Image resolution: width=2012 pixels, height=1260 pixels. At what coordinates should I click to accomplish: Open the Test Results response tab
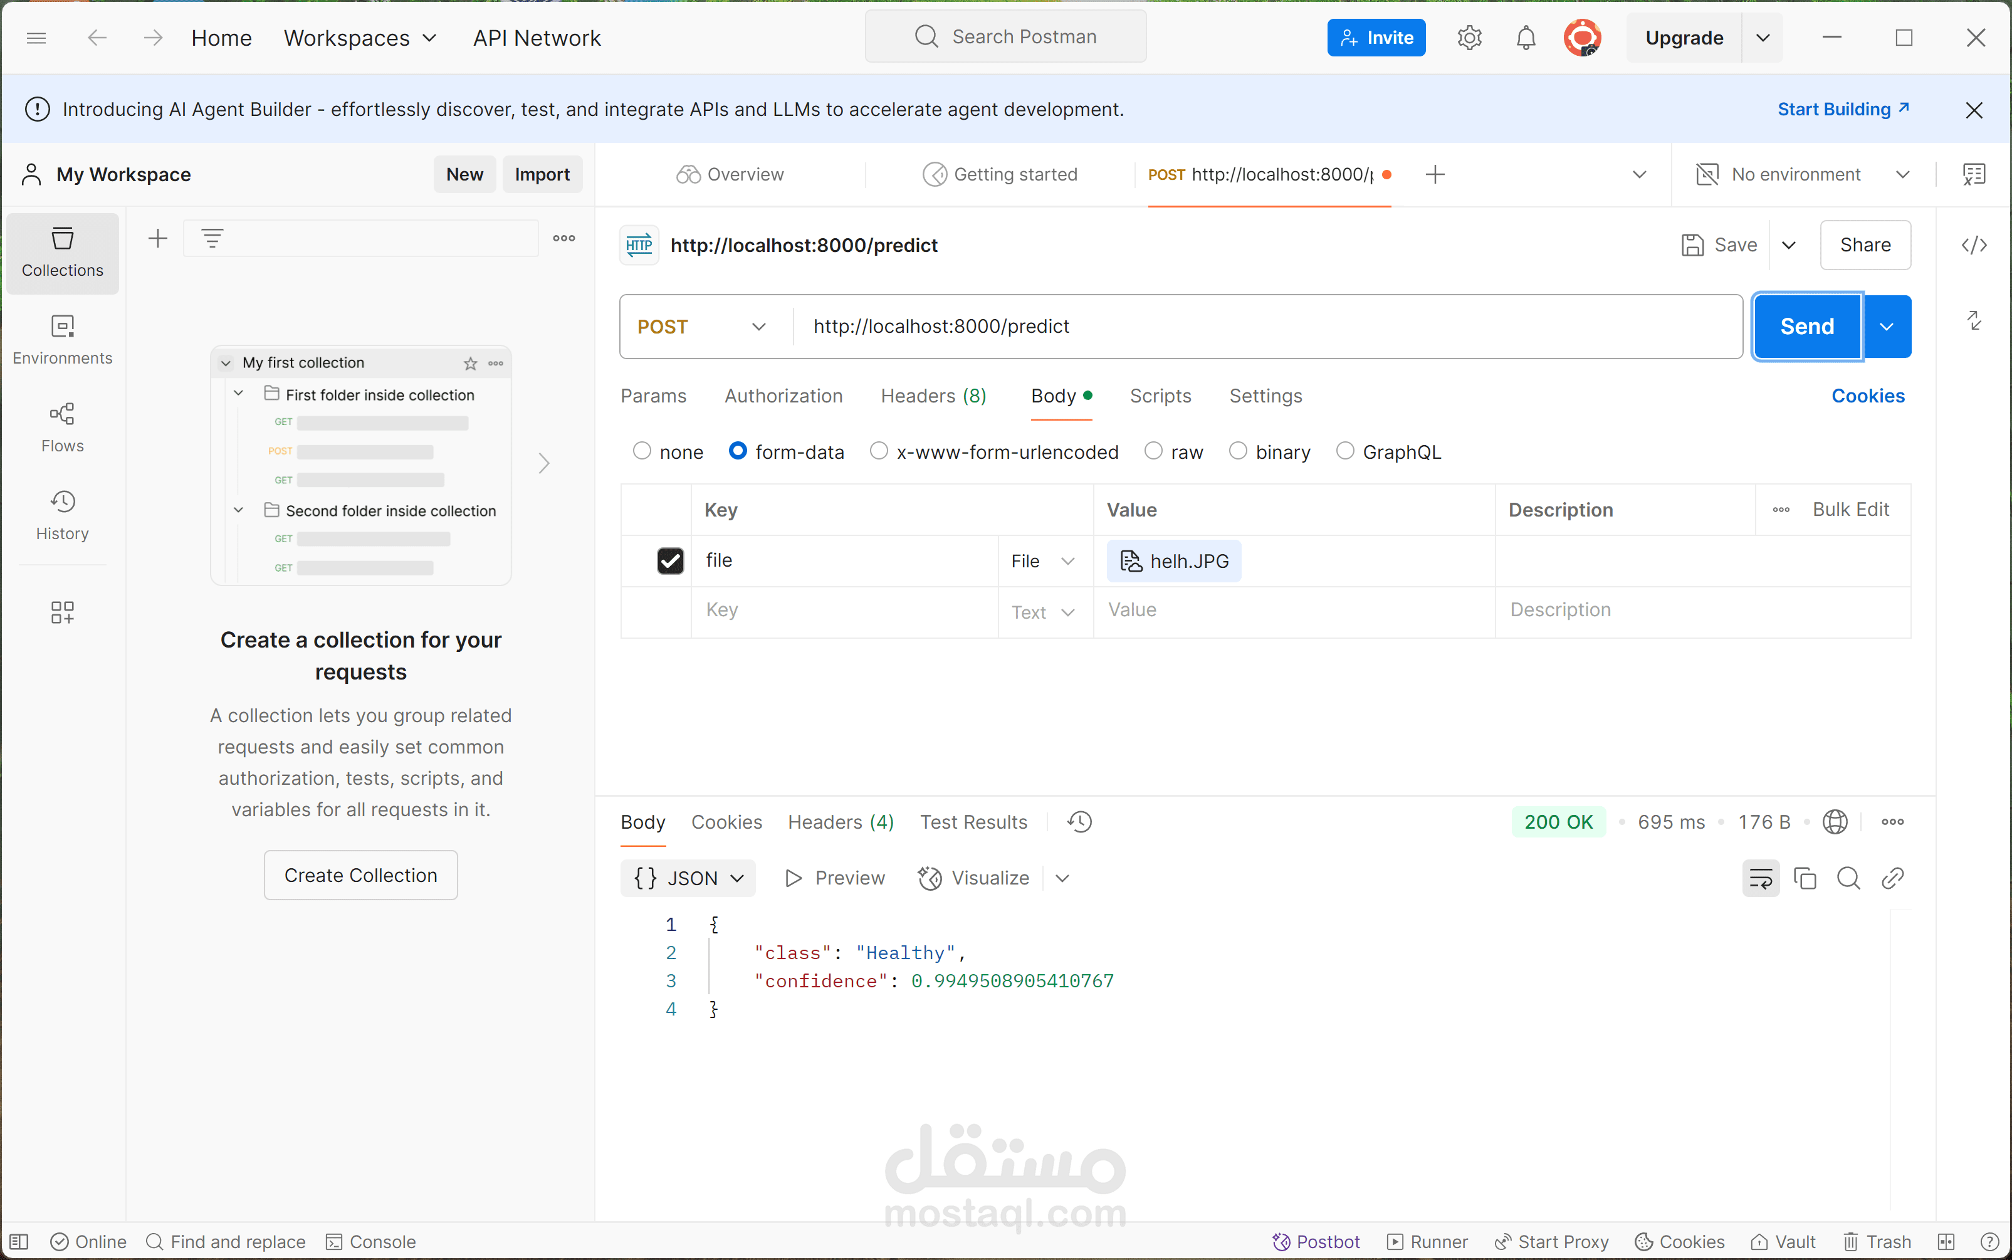(x=973, y=822)
